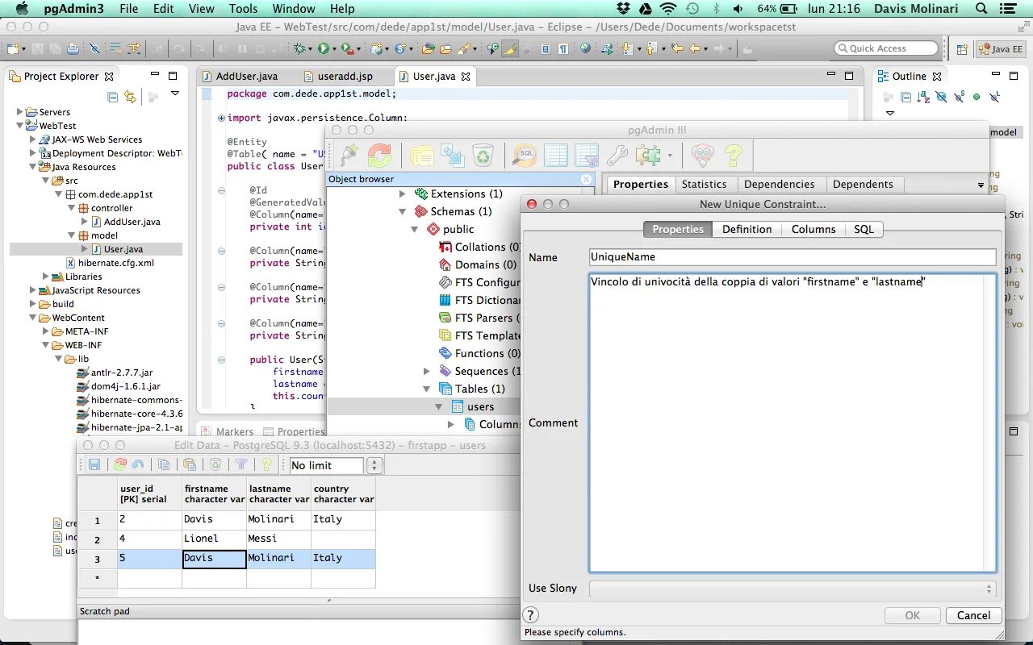Click the Eclipse Debug bug icon
This screenshot has height=645, width=1033.
(299, 48)
